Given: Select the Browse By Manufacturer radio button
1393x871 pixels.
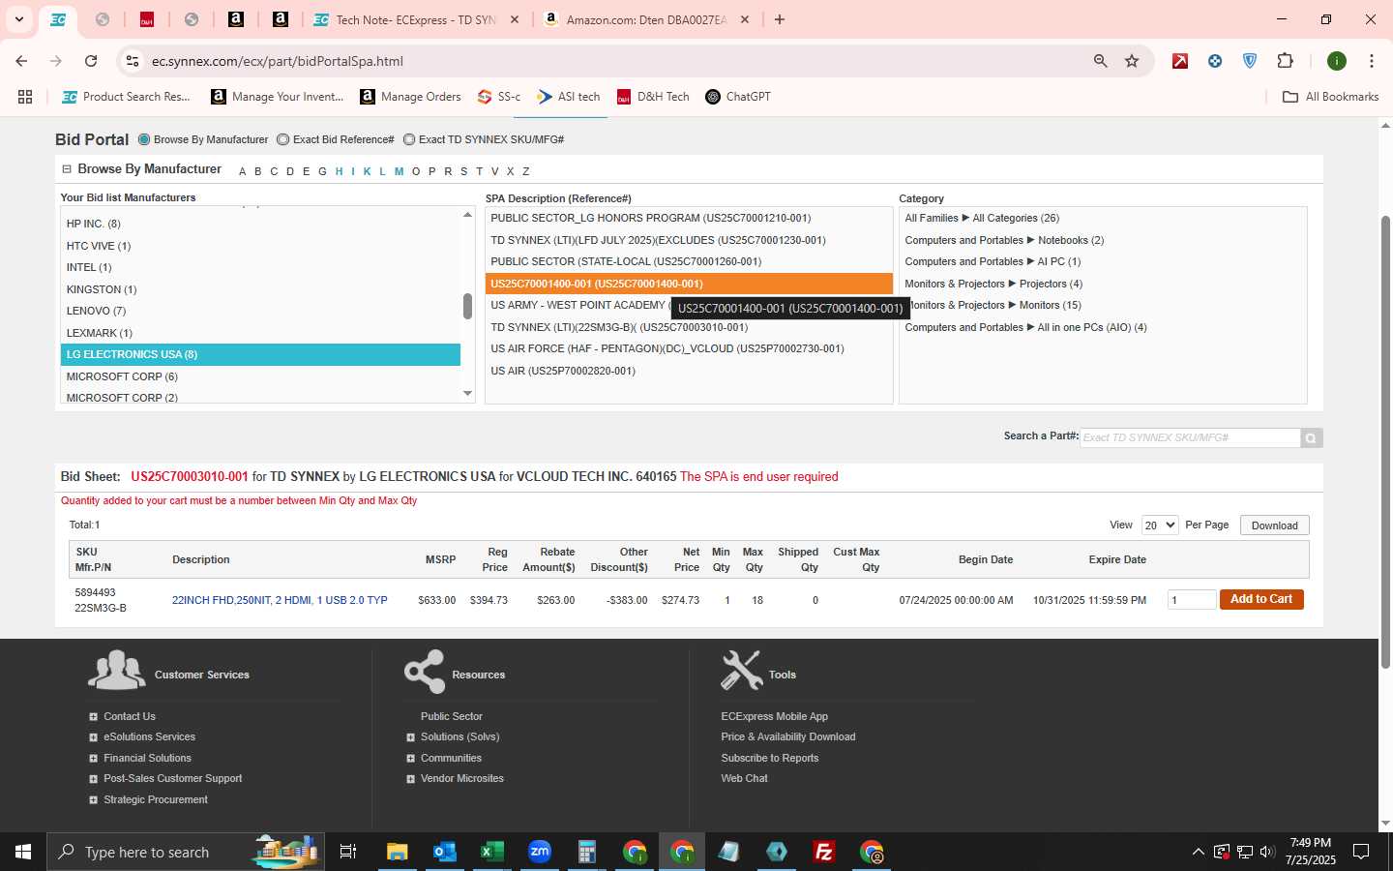Looking at the screenshot, I should click(x=144, y=139).
